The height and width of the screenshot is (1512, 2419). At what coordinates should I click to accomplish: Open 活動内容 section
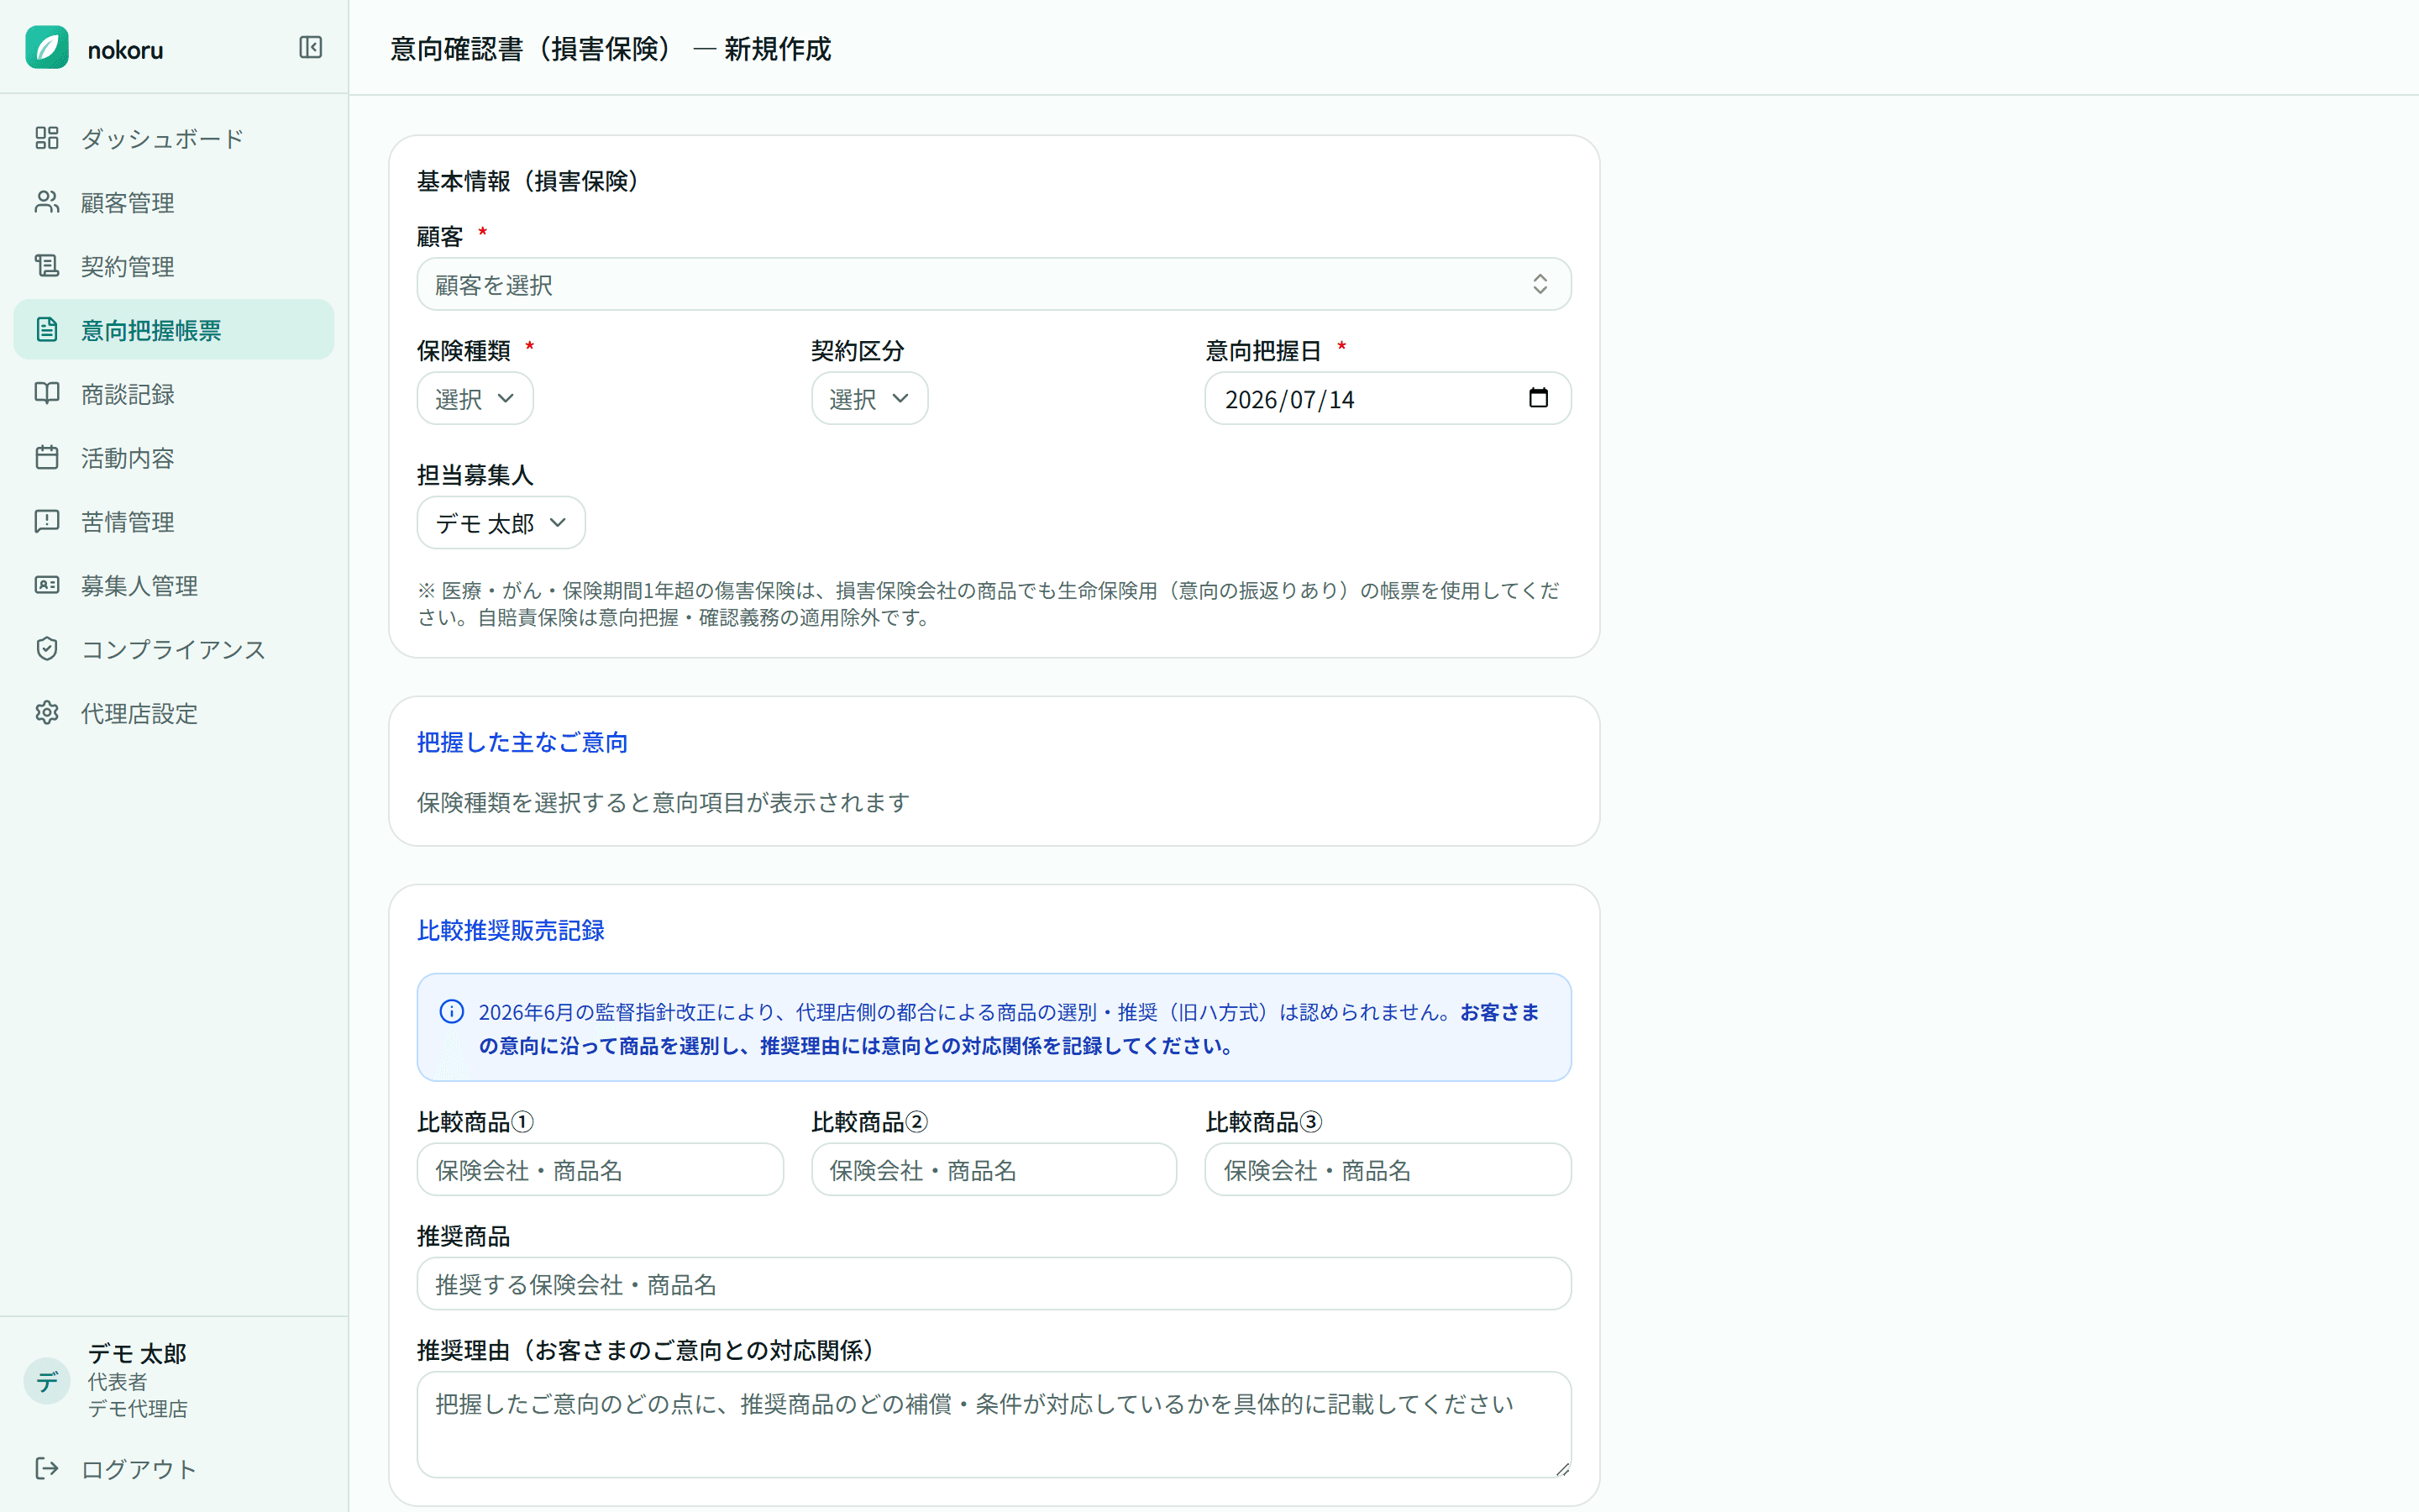pos(174,457)
